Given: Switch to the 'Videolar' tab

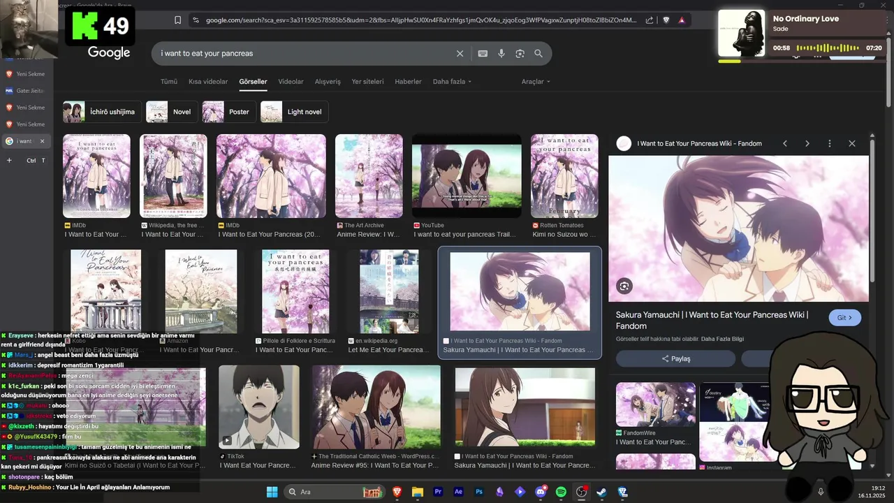Looking at the screenshot, I should (x=291, y=82).
